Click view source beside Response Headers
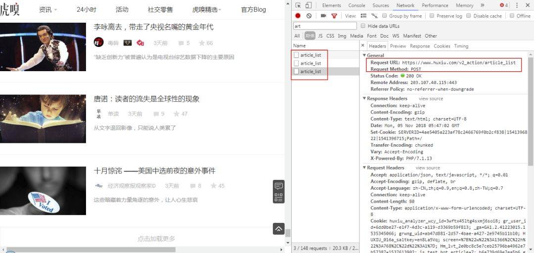Image resolution: width=534 pixels, height=253 pixels. [x=431, y=98]
